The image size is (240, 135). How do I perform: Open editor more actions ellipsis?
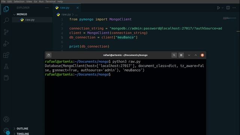click(234, 7)
